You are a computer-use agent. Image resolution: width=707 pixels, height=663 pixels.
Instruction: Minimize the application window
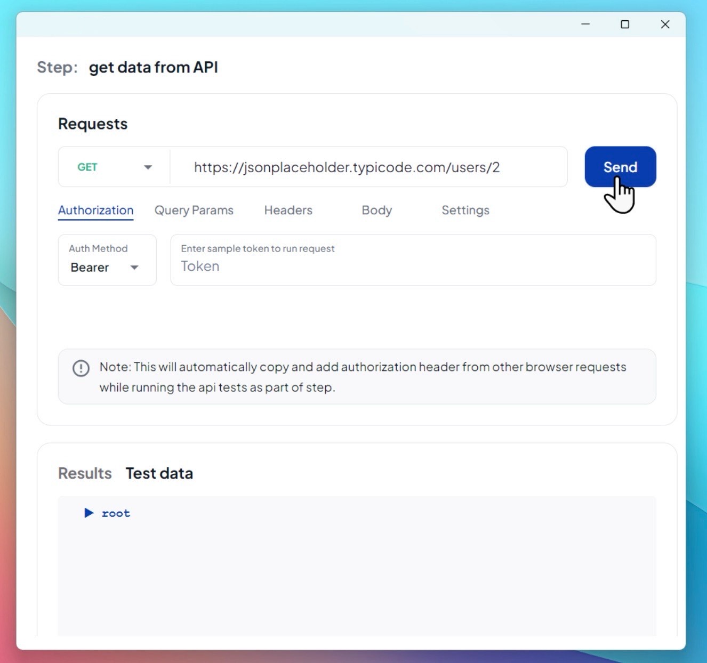pyautogui.click(x=585, y=25)
